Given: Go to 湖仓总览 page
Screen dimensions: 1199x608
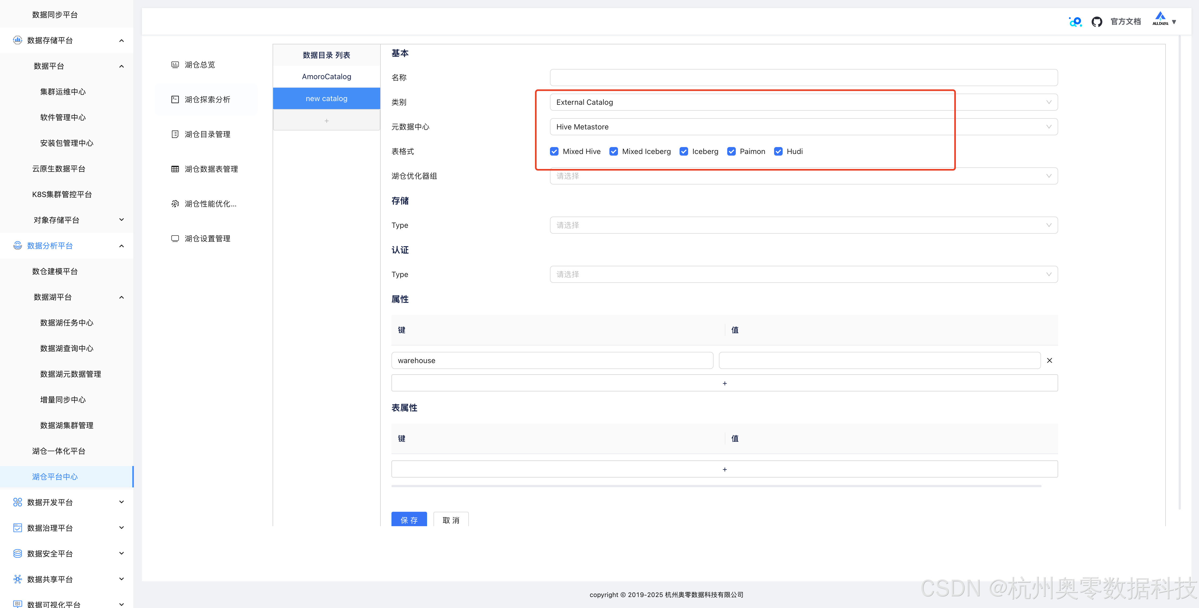Looking at the screenshot, I should tap(200, 65).
